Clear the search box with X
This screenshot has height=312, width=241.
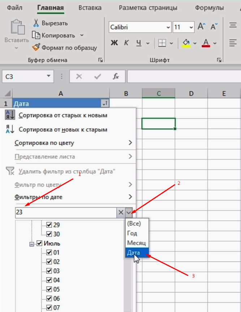point(121,212)
